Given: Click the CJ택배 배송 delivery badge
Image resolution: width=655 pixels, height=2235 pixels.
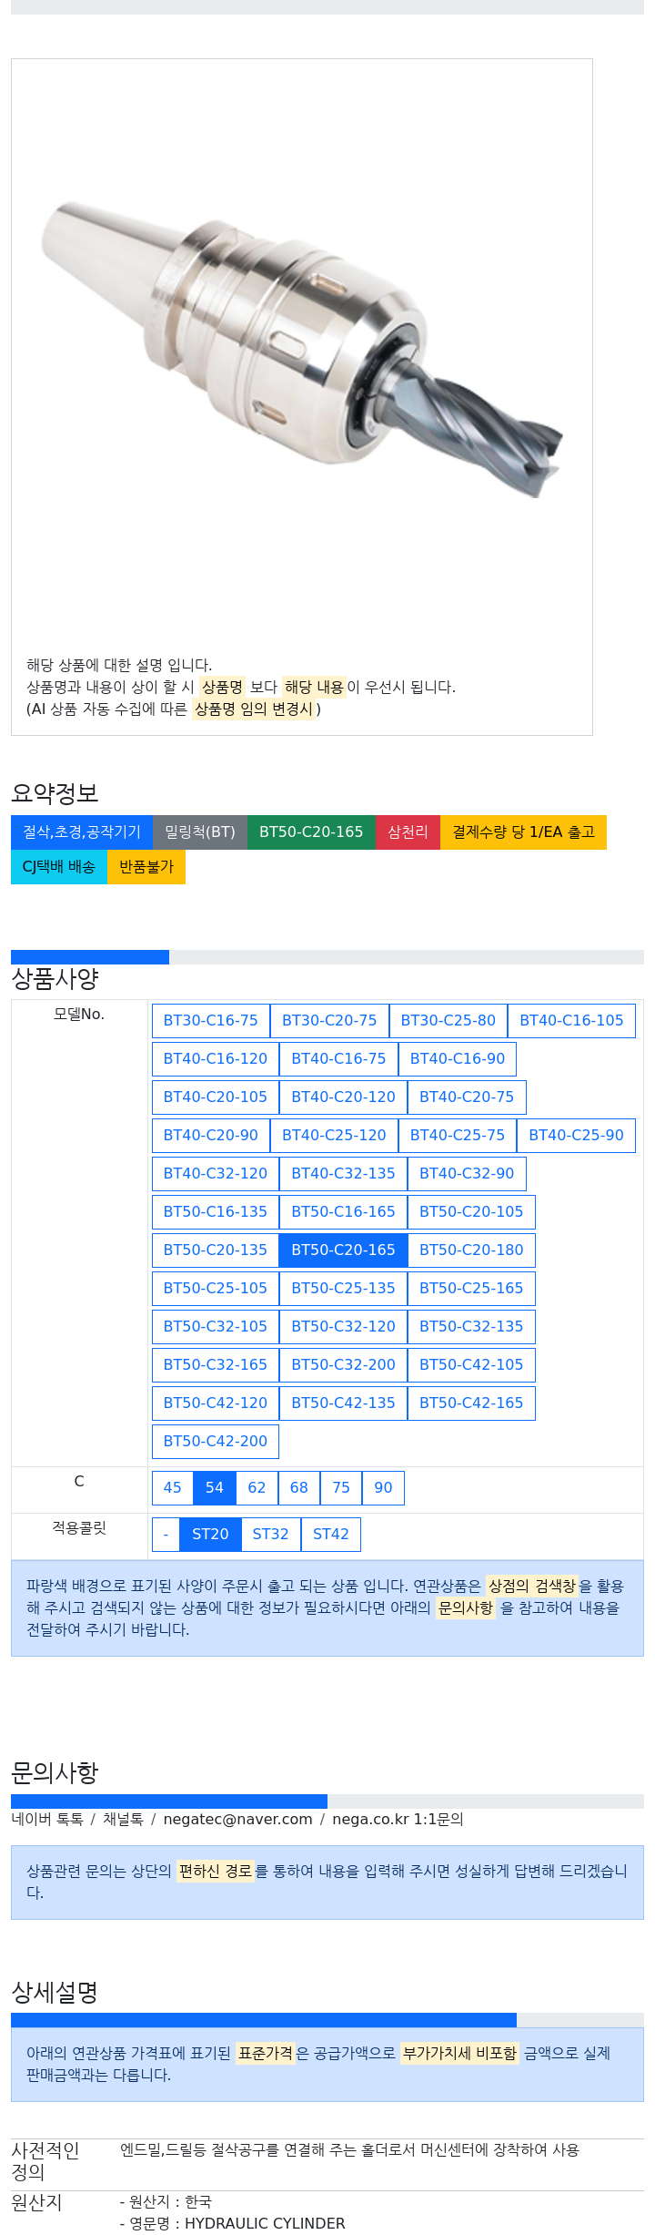Looking at the screenshot, I should pyautogui.click(x=59, y=867).
